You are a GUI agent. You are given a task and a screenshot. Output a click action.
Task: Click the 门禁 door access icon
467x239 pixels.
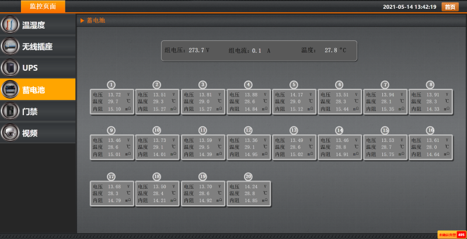click(x=9, y=111)
